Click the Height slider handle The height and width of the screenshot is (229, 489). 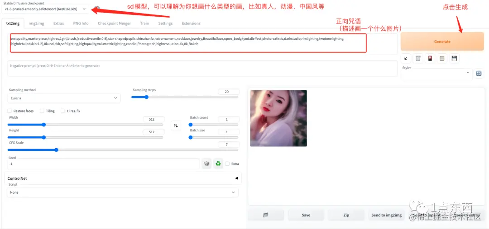click(43, 137)
